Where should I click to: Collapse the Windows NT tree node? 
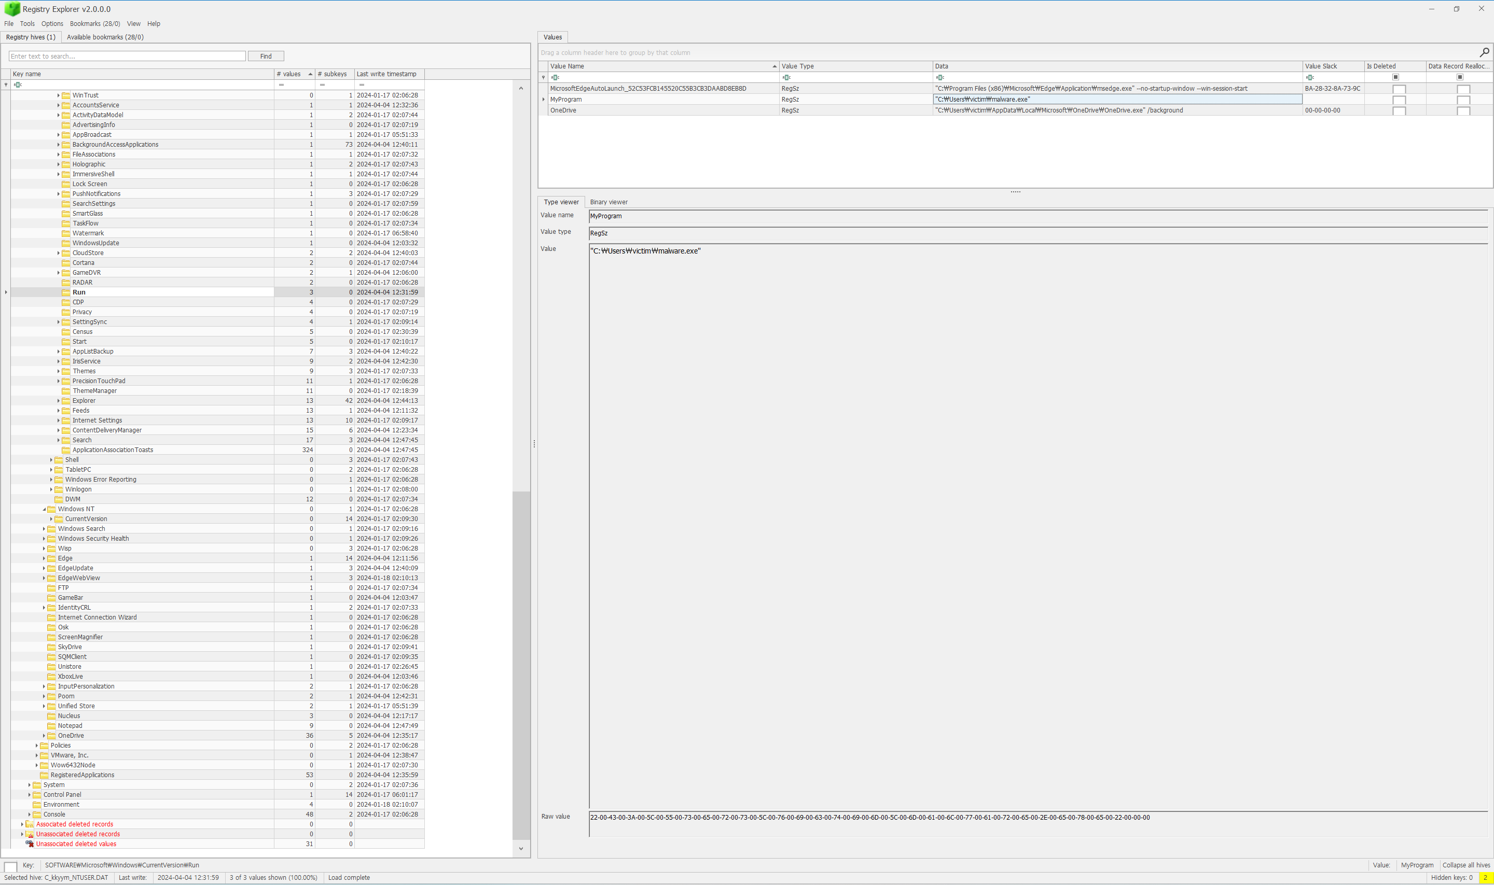point(44,509)
